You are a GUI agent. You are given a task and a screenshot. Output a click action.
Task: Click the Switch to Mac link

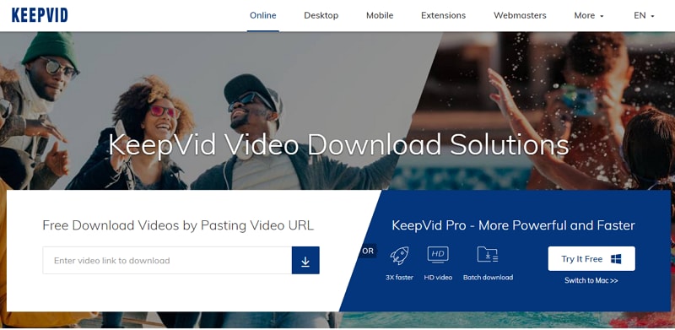tap(591, 280)
